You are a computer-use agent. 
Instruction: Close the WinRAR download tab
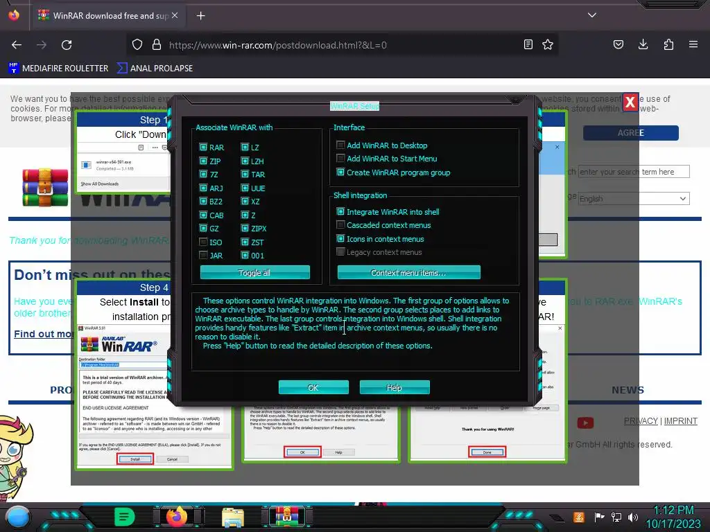(x=175, y=15)
